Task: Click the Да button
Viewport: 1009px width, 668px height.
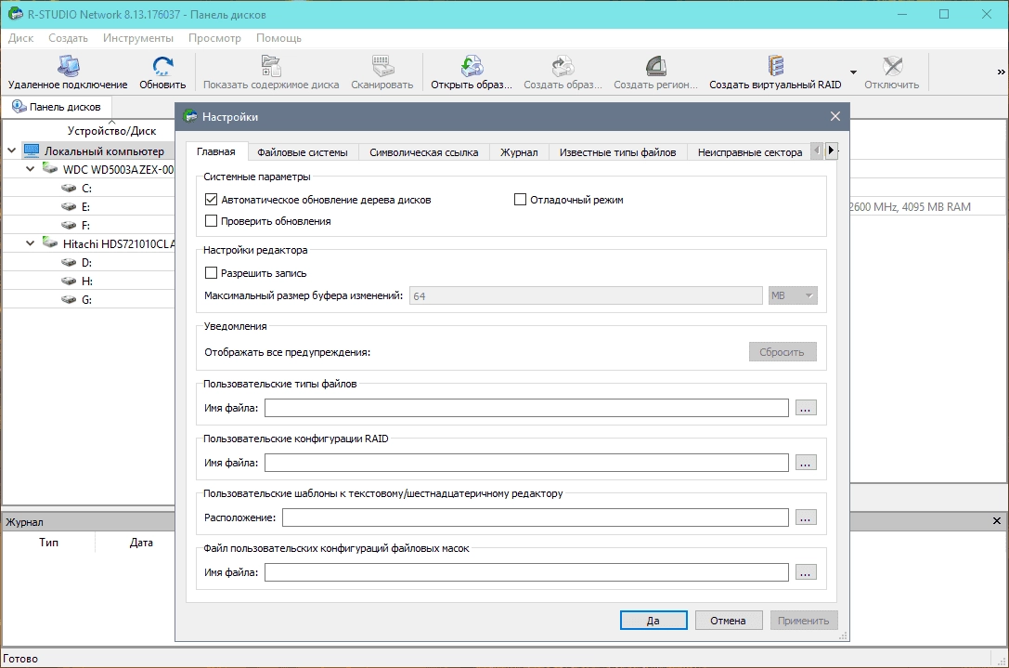Action: point(653,621)
